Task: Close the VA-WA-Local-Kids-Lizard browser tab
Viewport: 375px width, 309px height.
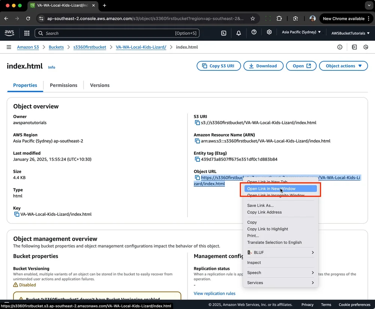Action: point(93,5)
